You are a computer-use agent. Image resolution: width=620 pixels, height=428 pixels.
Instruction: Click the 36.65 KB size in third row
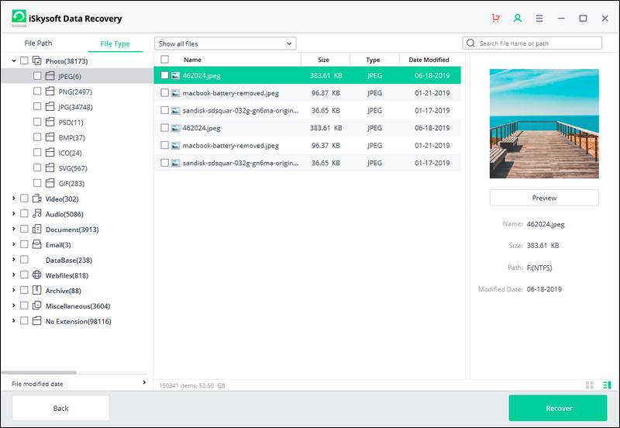tap(325, 110)
